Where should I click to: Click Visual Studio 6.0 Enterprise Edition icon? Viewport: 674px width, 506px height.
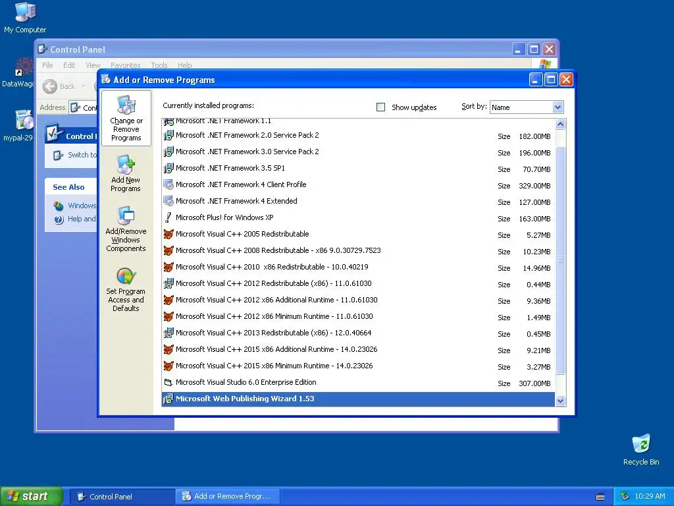tap(168, 383)
